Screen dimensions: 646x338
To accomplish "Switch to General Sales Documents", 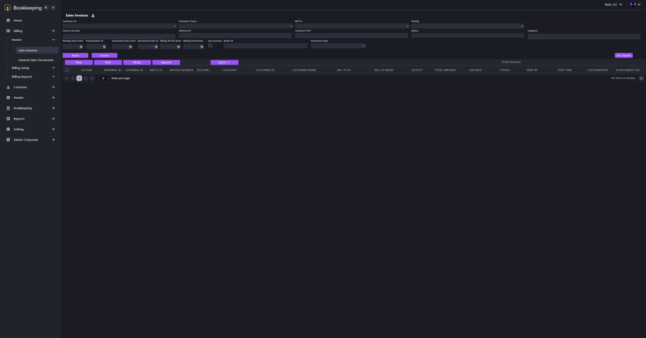I will click(x=36, y=60).
